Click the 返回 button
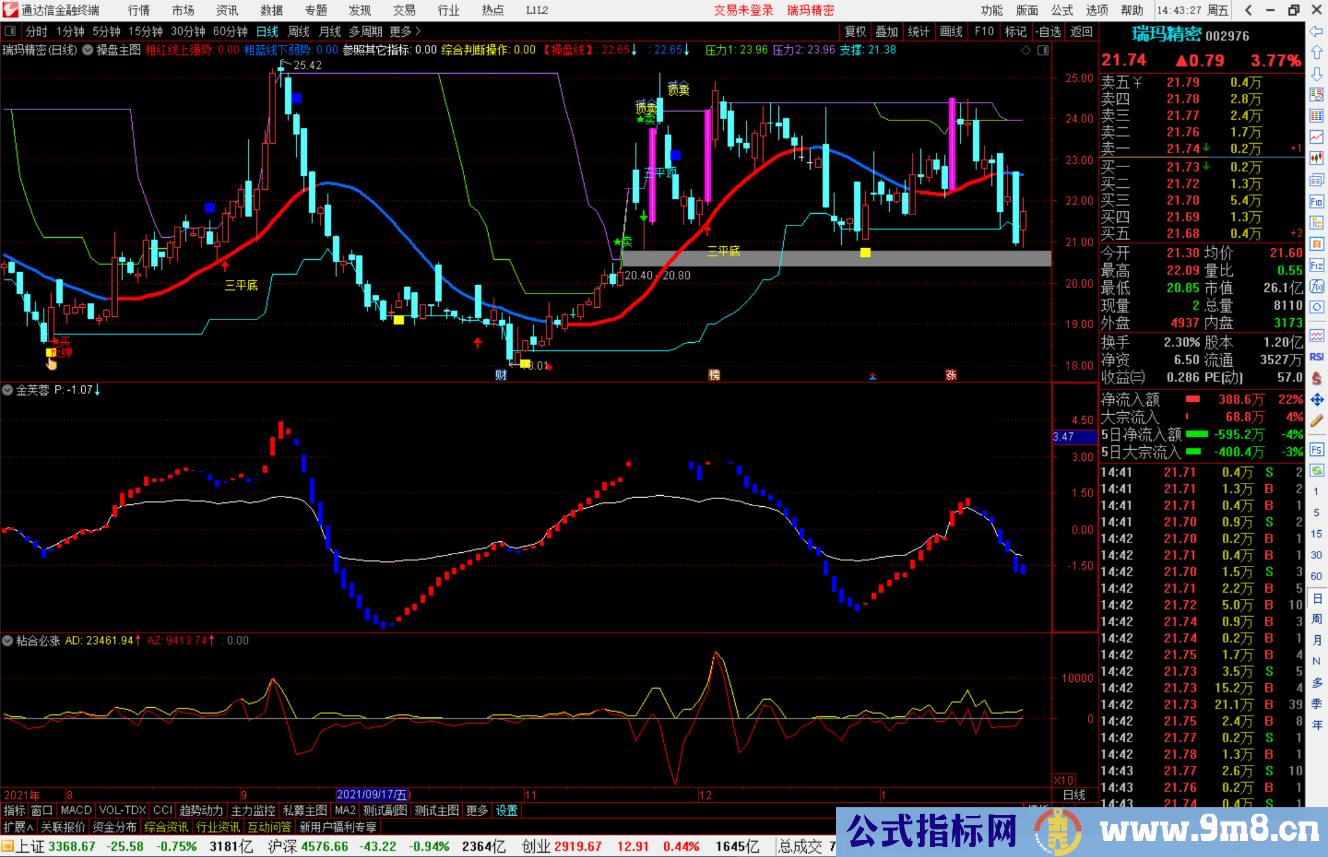The image size is (1328, 857). tap(1081, 31)
